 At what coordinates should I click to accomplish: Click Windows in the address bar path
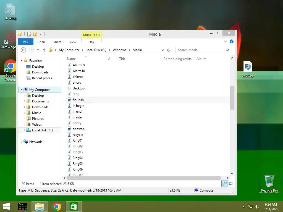tap(119, 50)
